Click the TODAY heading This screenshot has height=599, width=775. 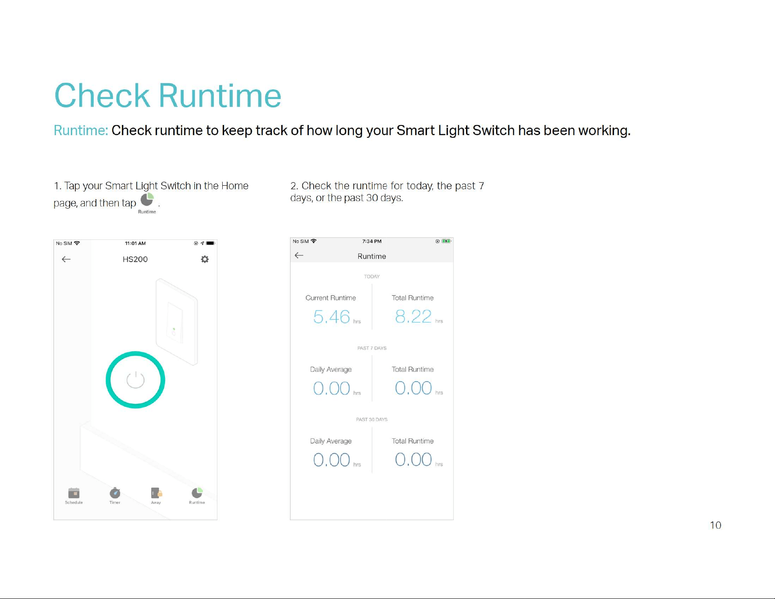[372, 276]
